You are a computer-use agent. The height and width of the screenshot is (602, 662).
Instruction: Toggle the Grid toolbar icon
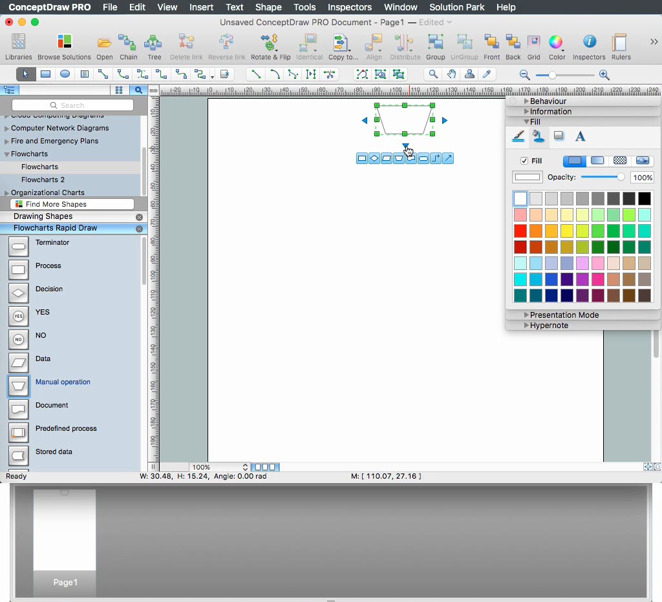point(533,43)
